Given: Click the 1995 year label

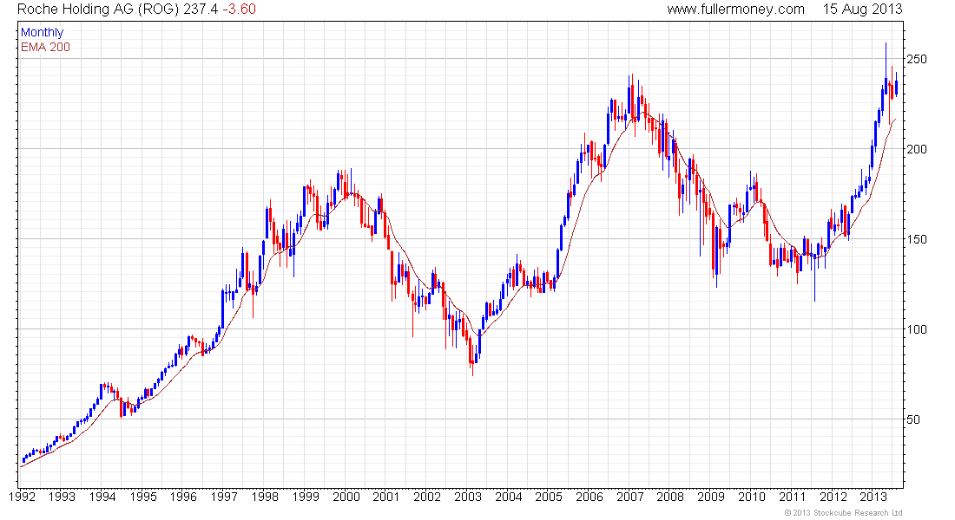Looking at the screenshot, I should pos(143,497).
